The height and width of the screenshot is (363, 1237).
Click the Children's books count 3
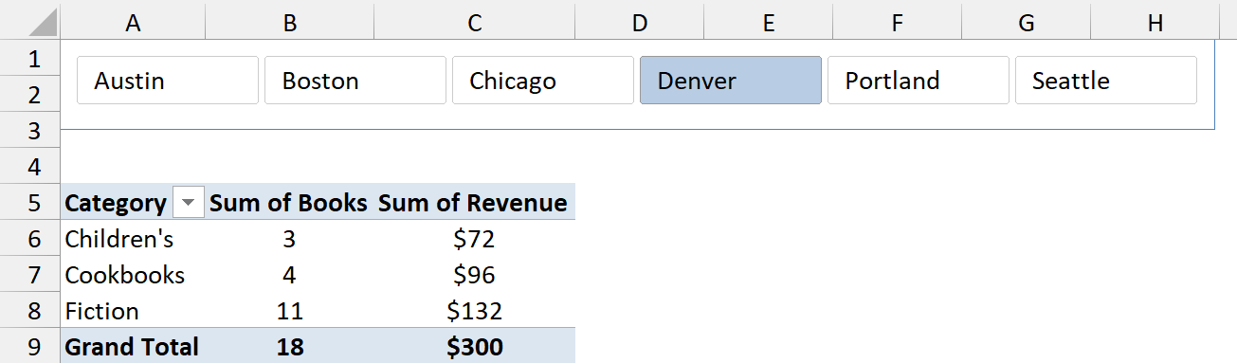(x=290, y=239)
